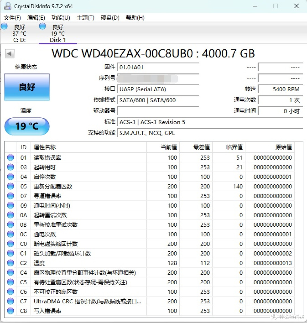Select the C: D: disk tab at 37 °C
This screenshot has width=307, height=323.
tap(19, 33)
